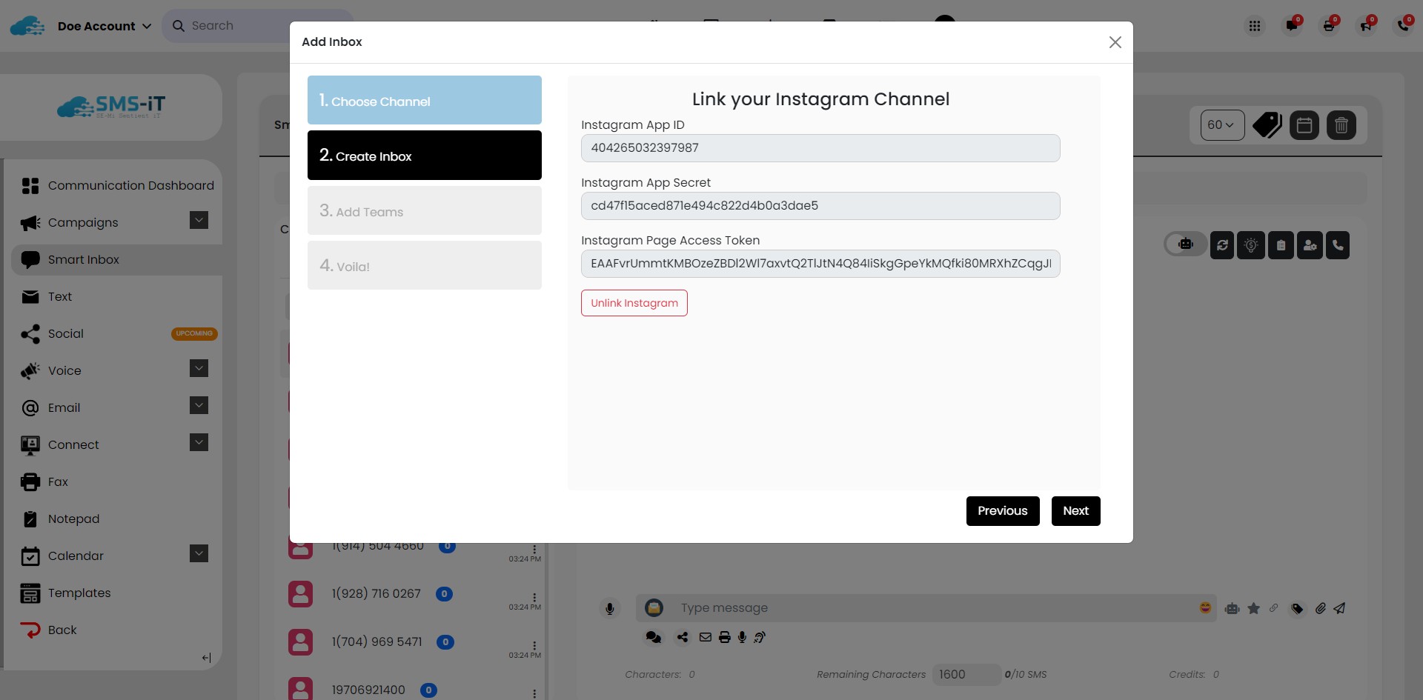This screenshot has width=1423, height=700.
Task: Select the email envelope channel below message box
Action: tap(706, 637)
